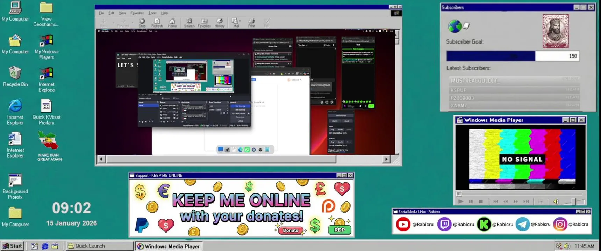
Task: Open the View Ceochaims folder icon
Action: click(x=46, y=14)
